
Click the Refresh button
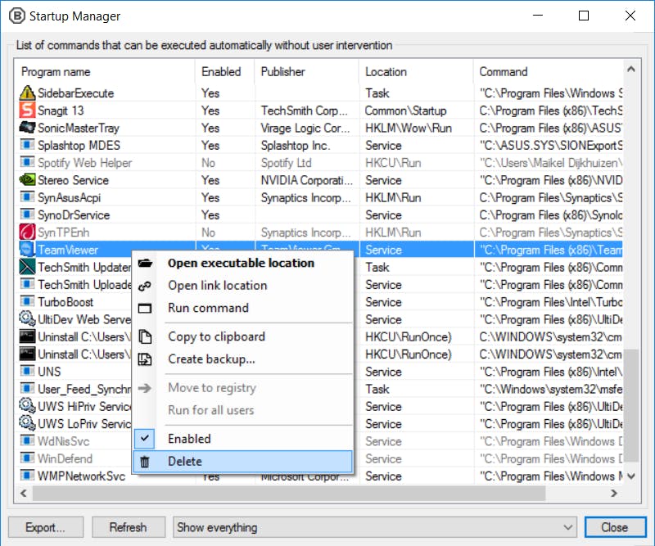coord(129,527)
